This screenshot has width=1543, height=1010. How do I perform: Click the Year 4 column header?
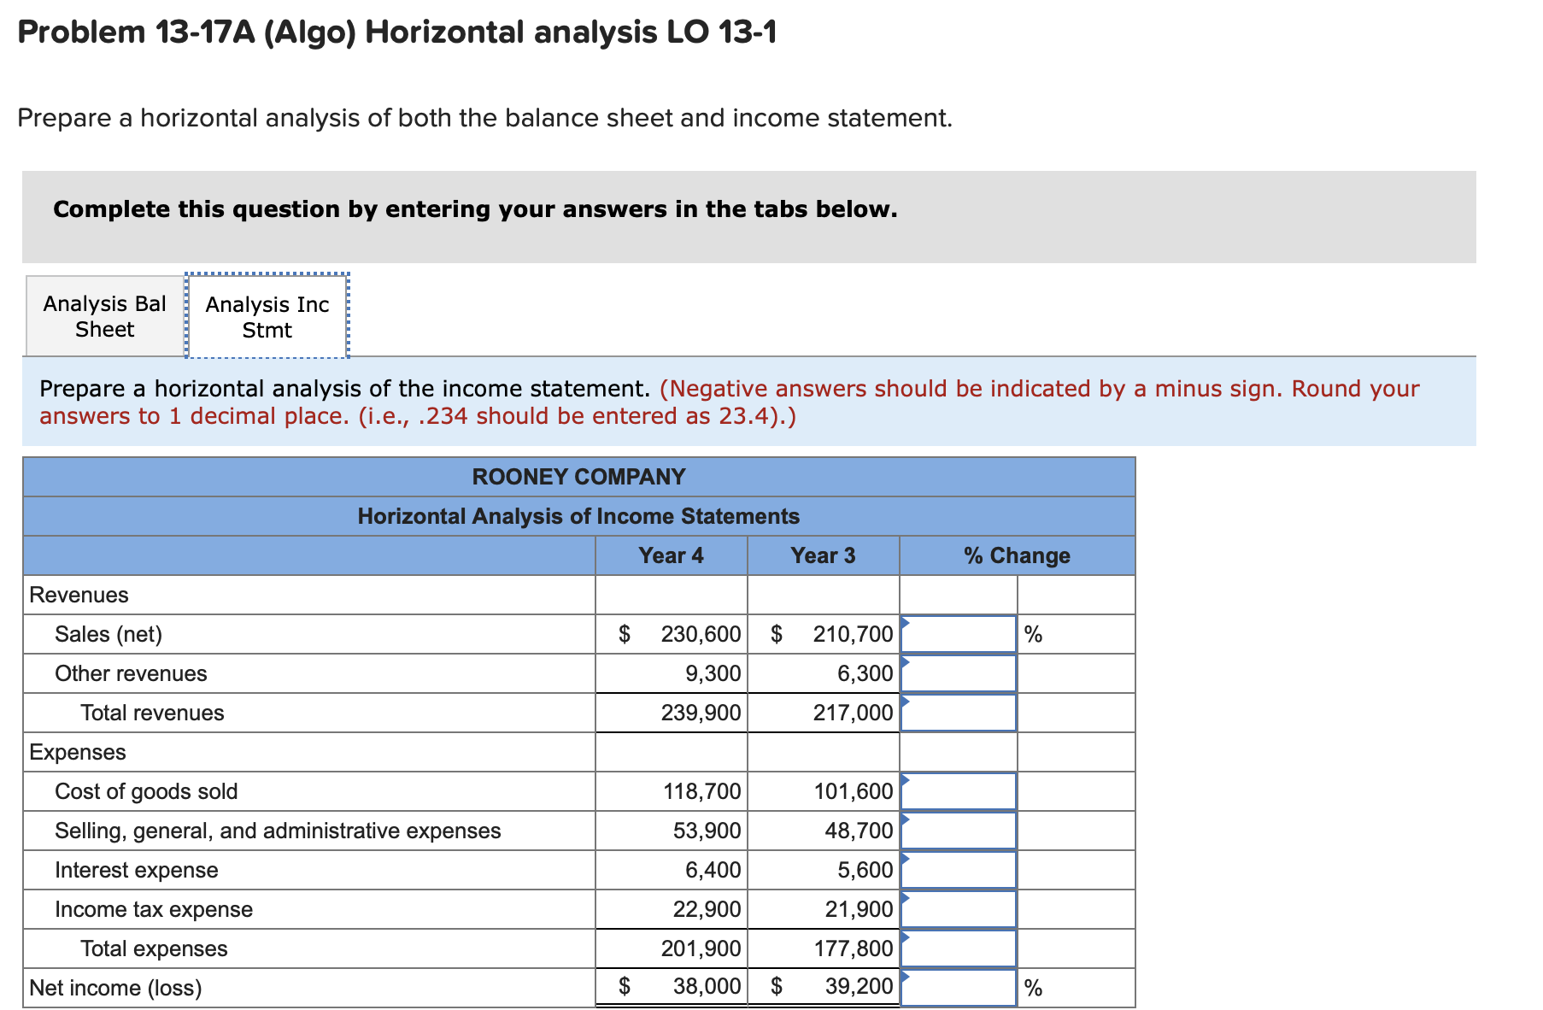point(671,555)
